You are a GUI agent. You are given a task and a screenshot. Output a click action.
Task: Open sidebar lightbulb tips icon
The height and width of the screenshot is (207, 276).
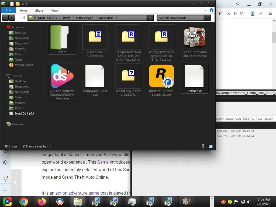pos(5,179)
